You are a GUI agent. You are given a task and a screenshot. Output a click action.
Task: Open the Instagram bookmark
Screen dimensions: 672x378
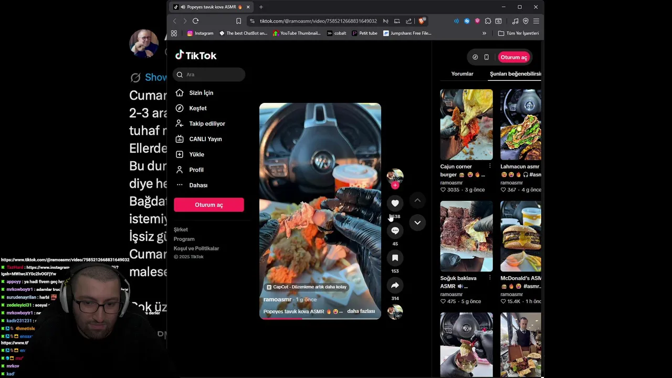coord(201,33)
